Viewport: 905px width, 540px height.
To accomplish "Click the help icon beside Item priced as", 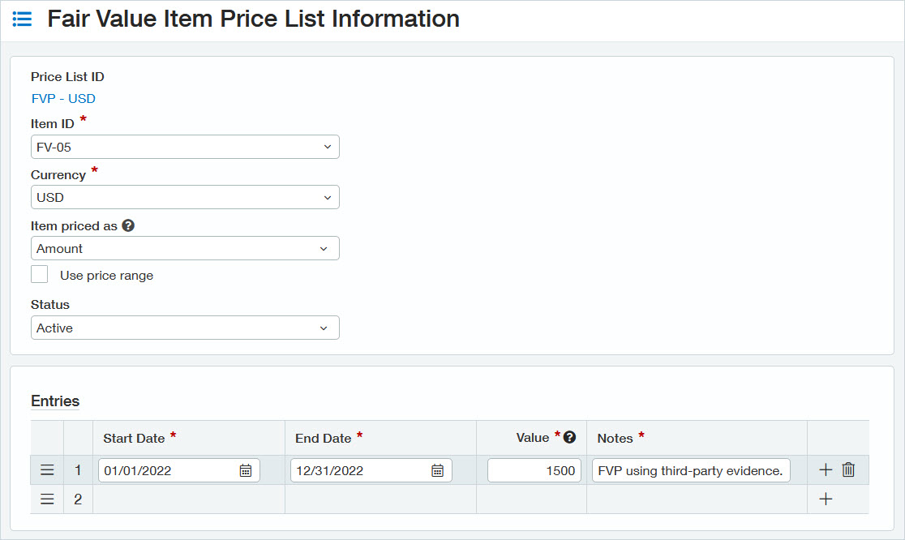I will point(128,225).
